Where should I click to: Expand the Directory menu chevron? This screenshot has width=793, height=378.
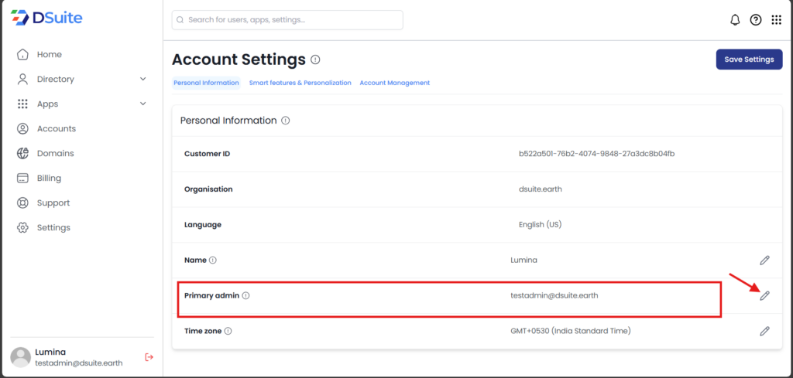(142, 79)
